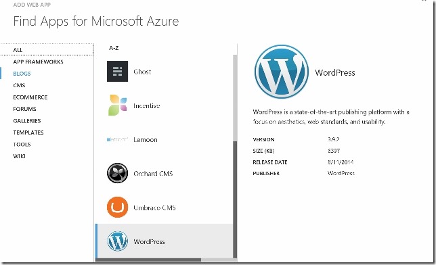436x265 pixels.
Task: Click the publisher value WordPress
Action: point(341,173)
